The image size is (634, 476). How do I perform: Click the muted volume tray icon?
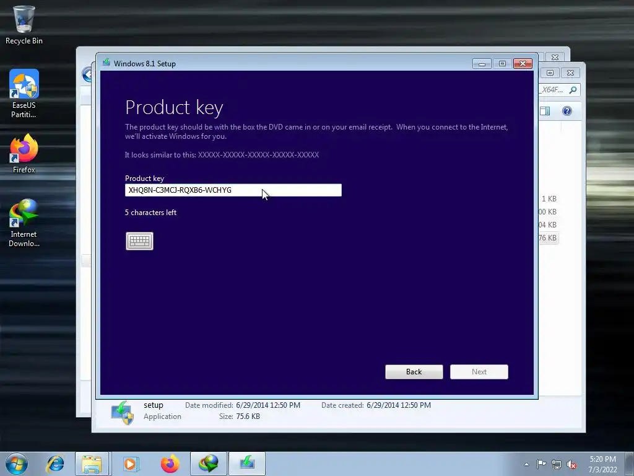pyautogui.click(x=571, y=464)
